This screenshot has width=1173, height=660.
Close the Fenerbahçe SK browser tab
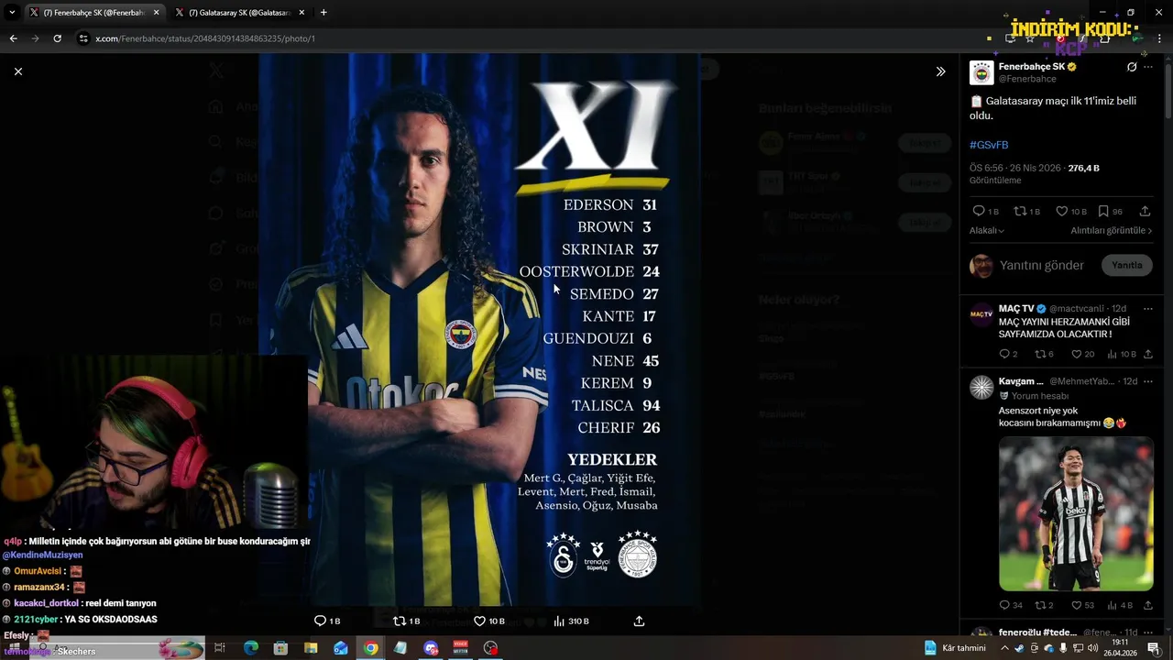click(x=157, y=13)
